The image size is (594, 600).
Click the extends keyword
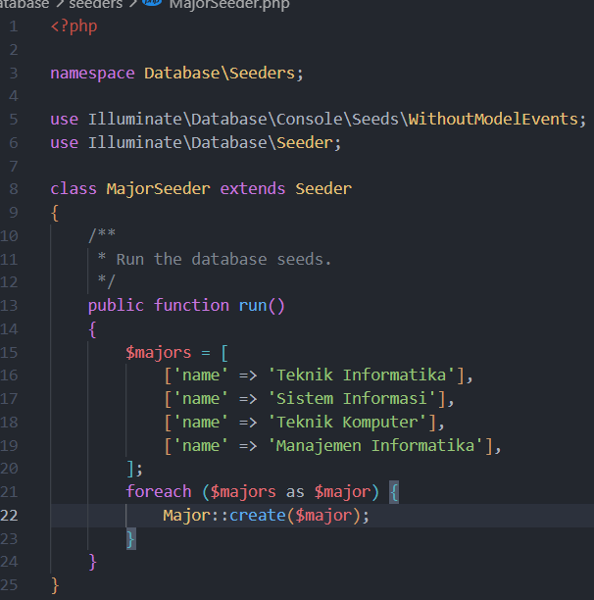point(253,188)
